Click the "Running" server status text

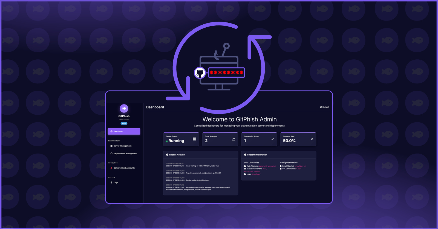click(x=176, y=141)
